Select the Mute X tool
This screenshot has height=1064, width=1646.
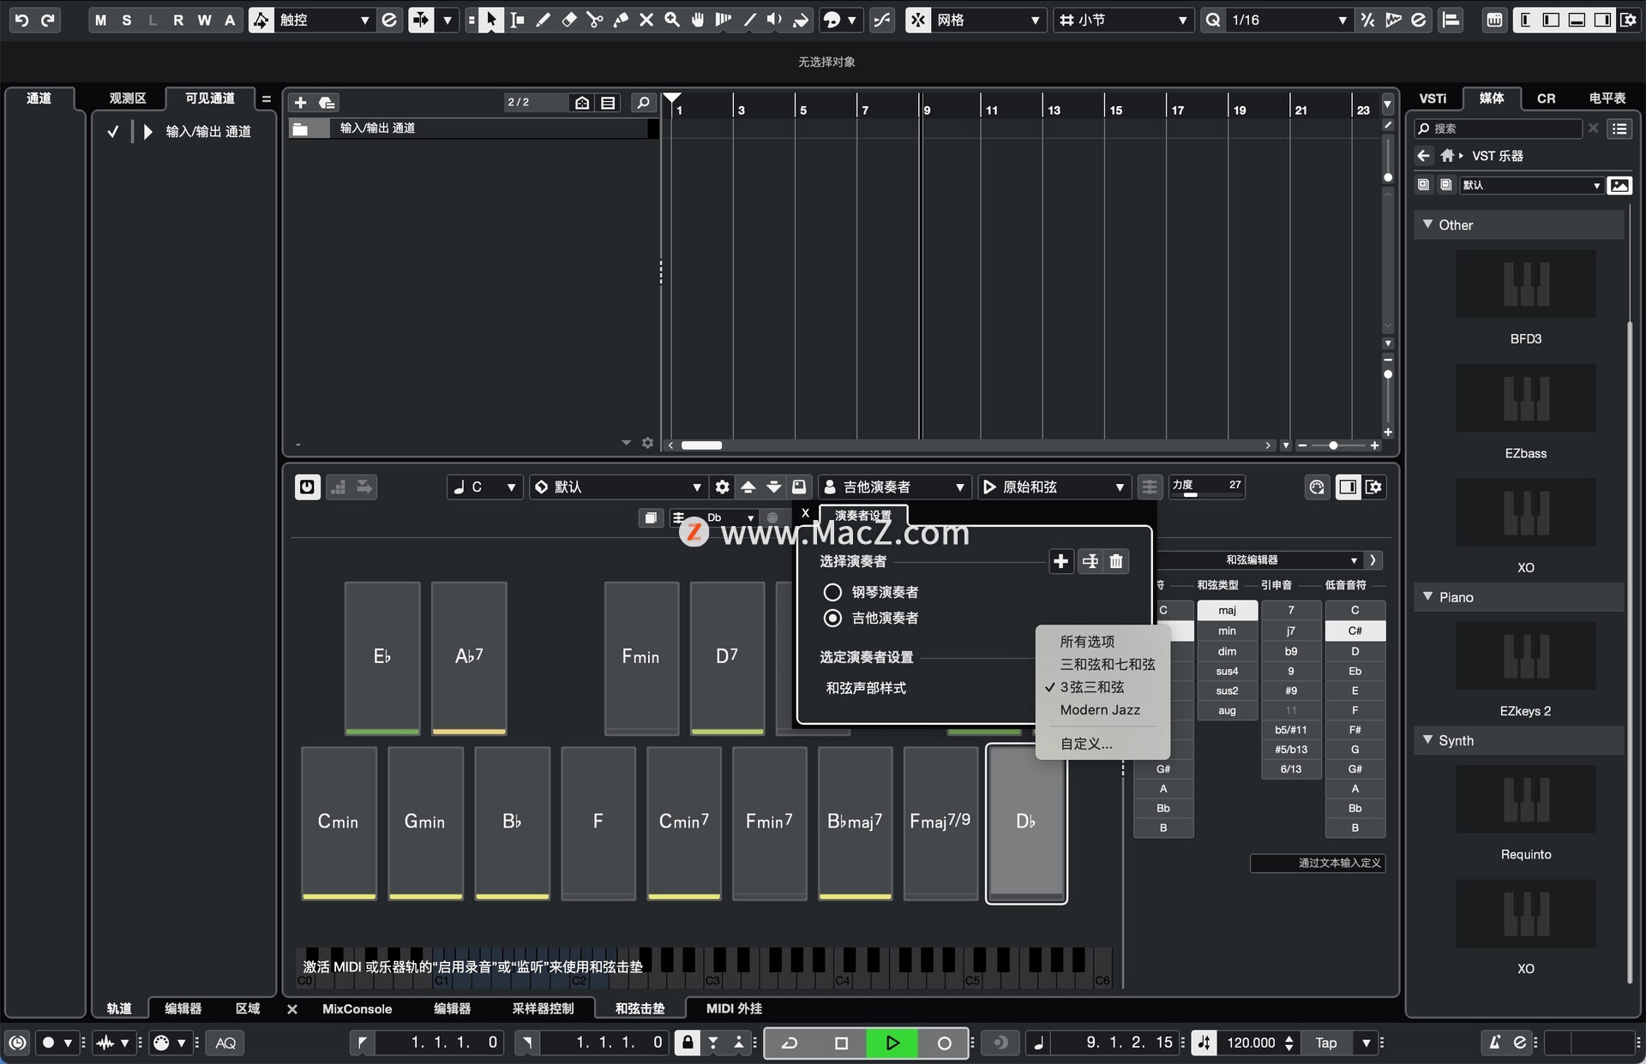[646, 19]
